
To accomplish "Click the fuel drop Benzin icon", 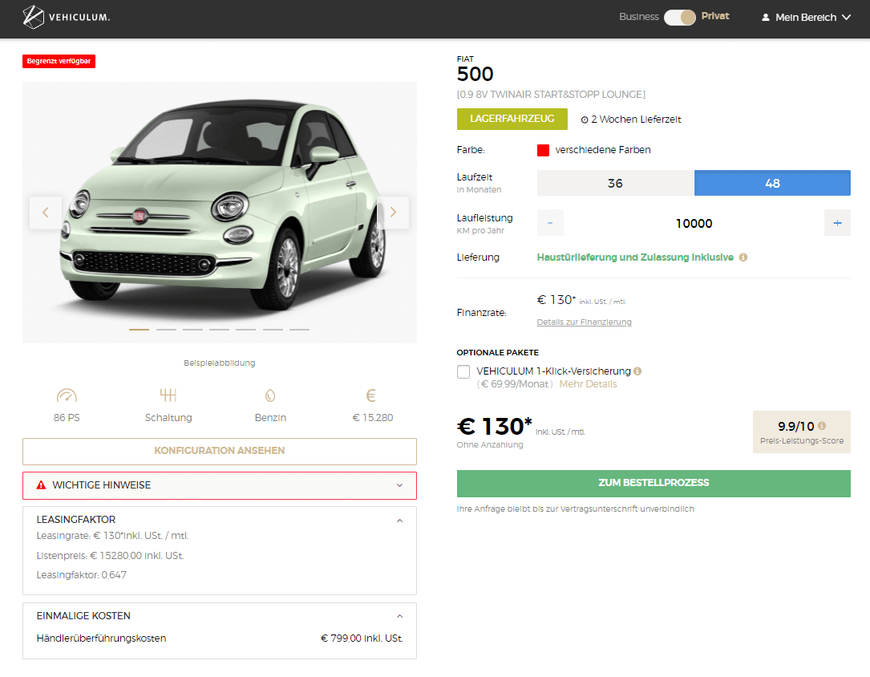I will coord(270,395).
